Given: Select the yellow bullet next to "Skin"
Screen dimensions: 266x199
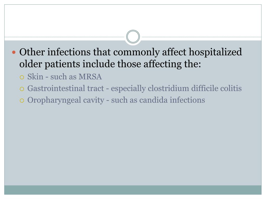Looking at the screenshot, I should pyautogui.click(x=22, y=77).
